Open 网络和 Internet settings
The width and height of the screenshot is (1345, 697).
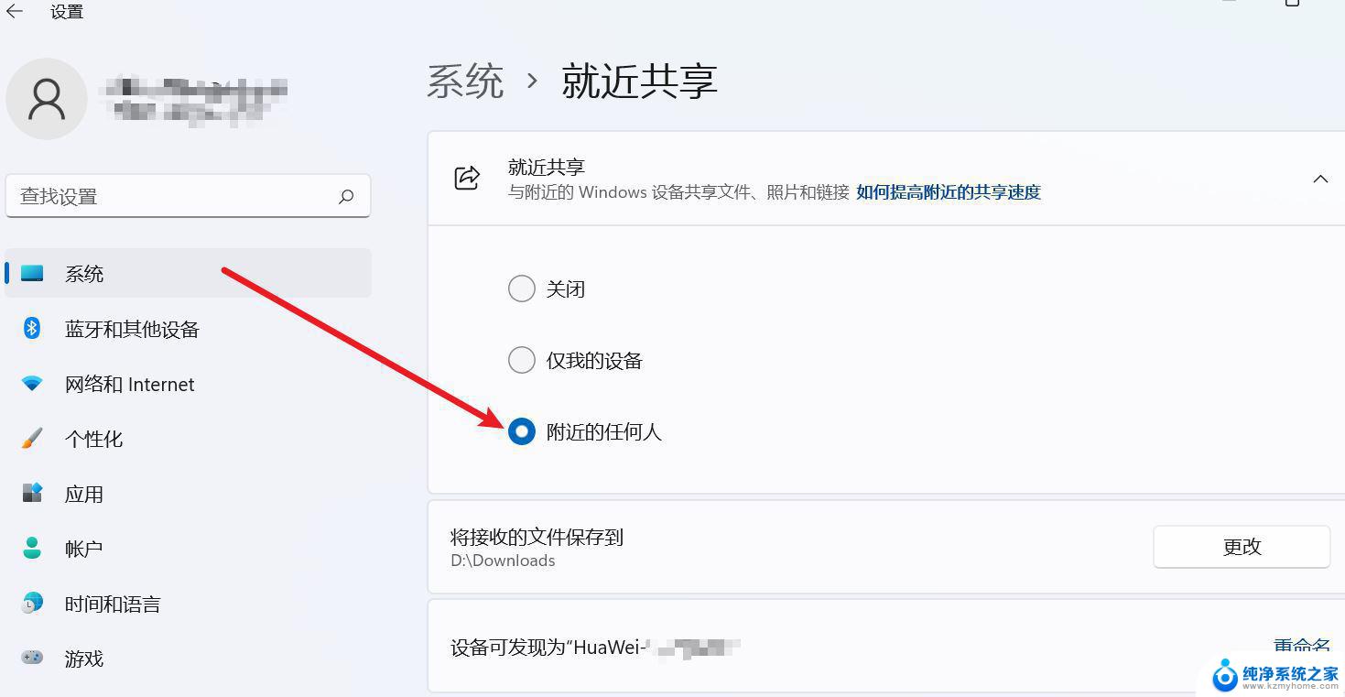[188, 384]
